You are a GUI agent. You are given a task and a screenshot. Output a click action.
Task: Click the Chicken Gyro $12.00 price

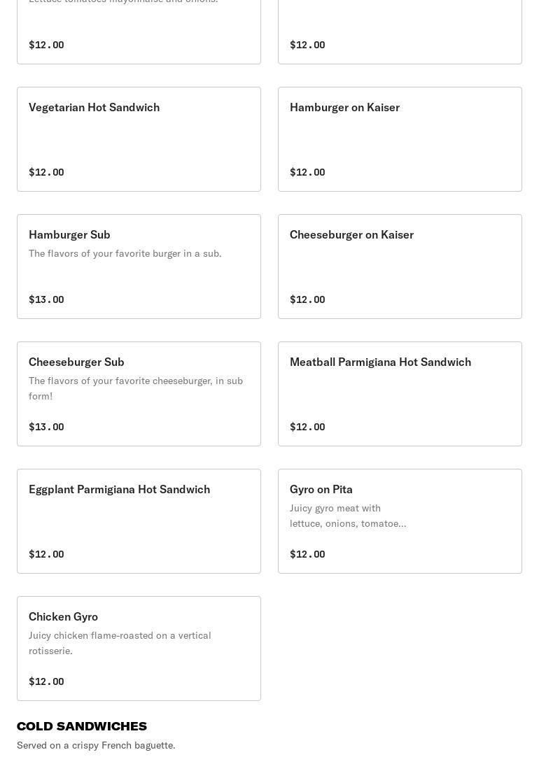click(x=46, y=681)
